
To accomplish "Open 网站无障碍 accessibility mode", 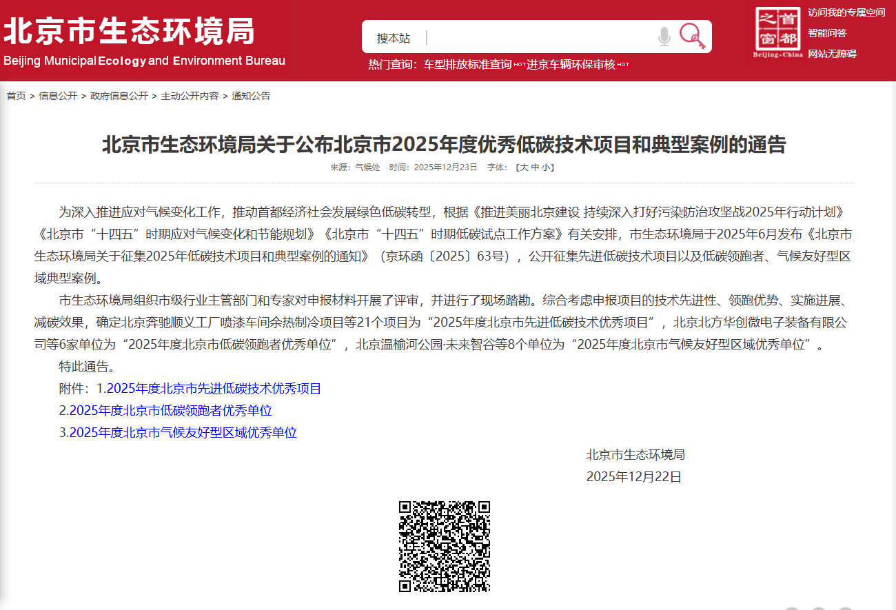I will click(x=833, y=52).
